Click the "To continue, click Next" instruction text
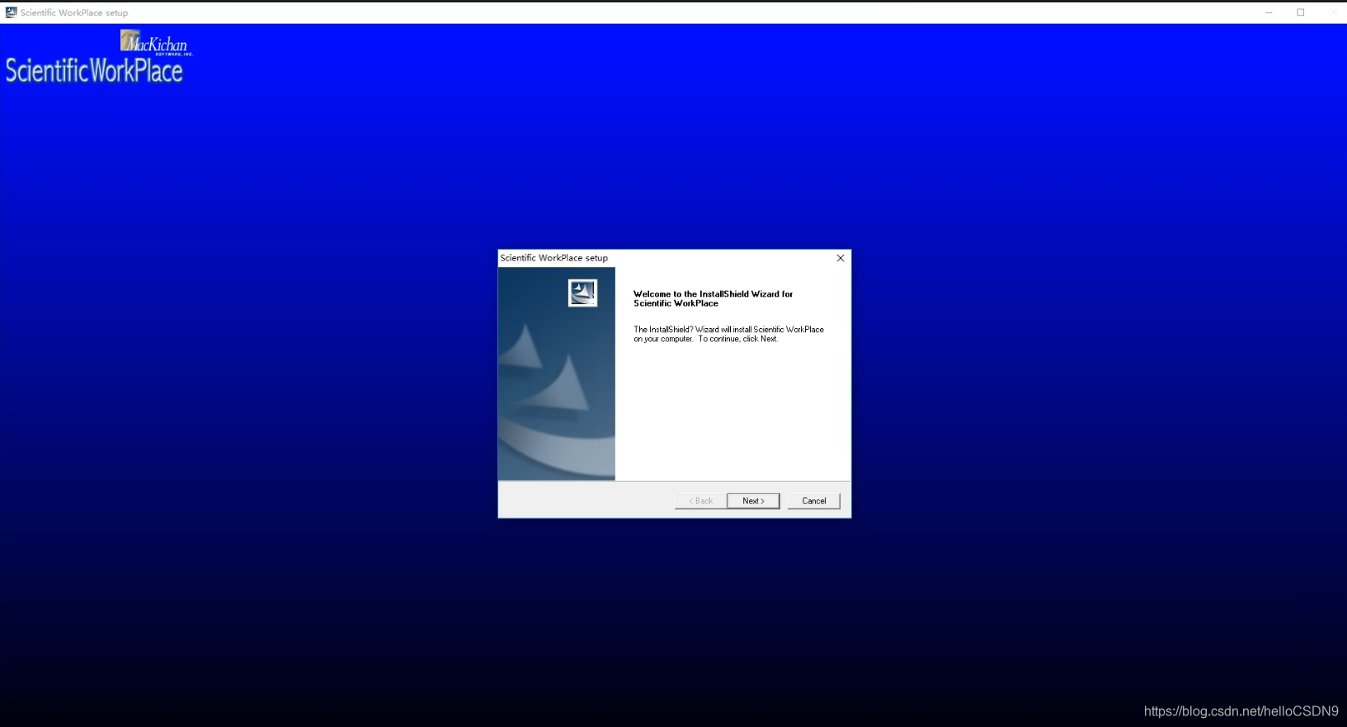This screenshot has width=1347, height=727. pyautogui.click(x=738, y=339)
